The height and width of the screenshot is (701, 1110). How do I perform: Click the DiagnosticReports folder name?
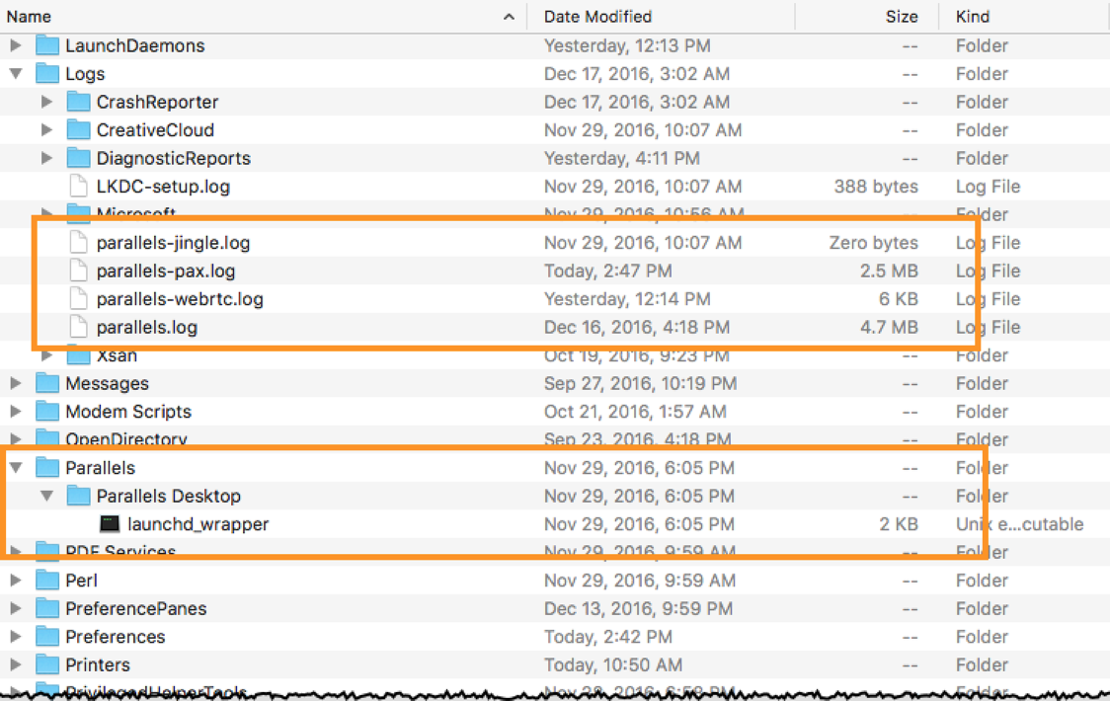pyautogui.click(x=174, y=158)
